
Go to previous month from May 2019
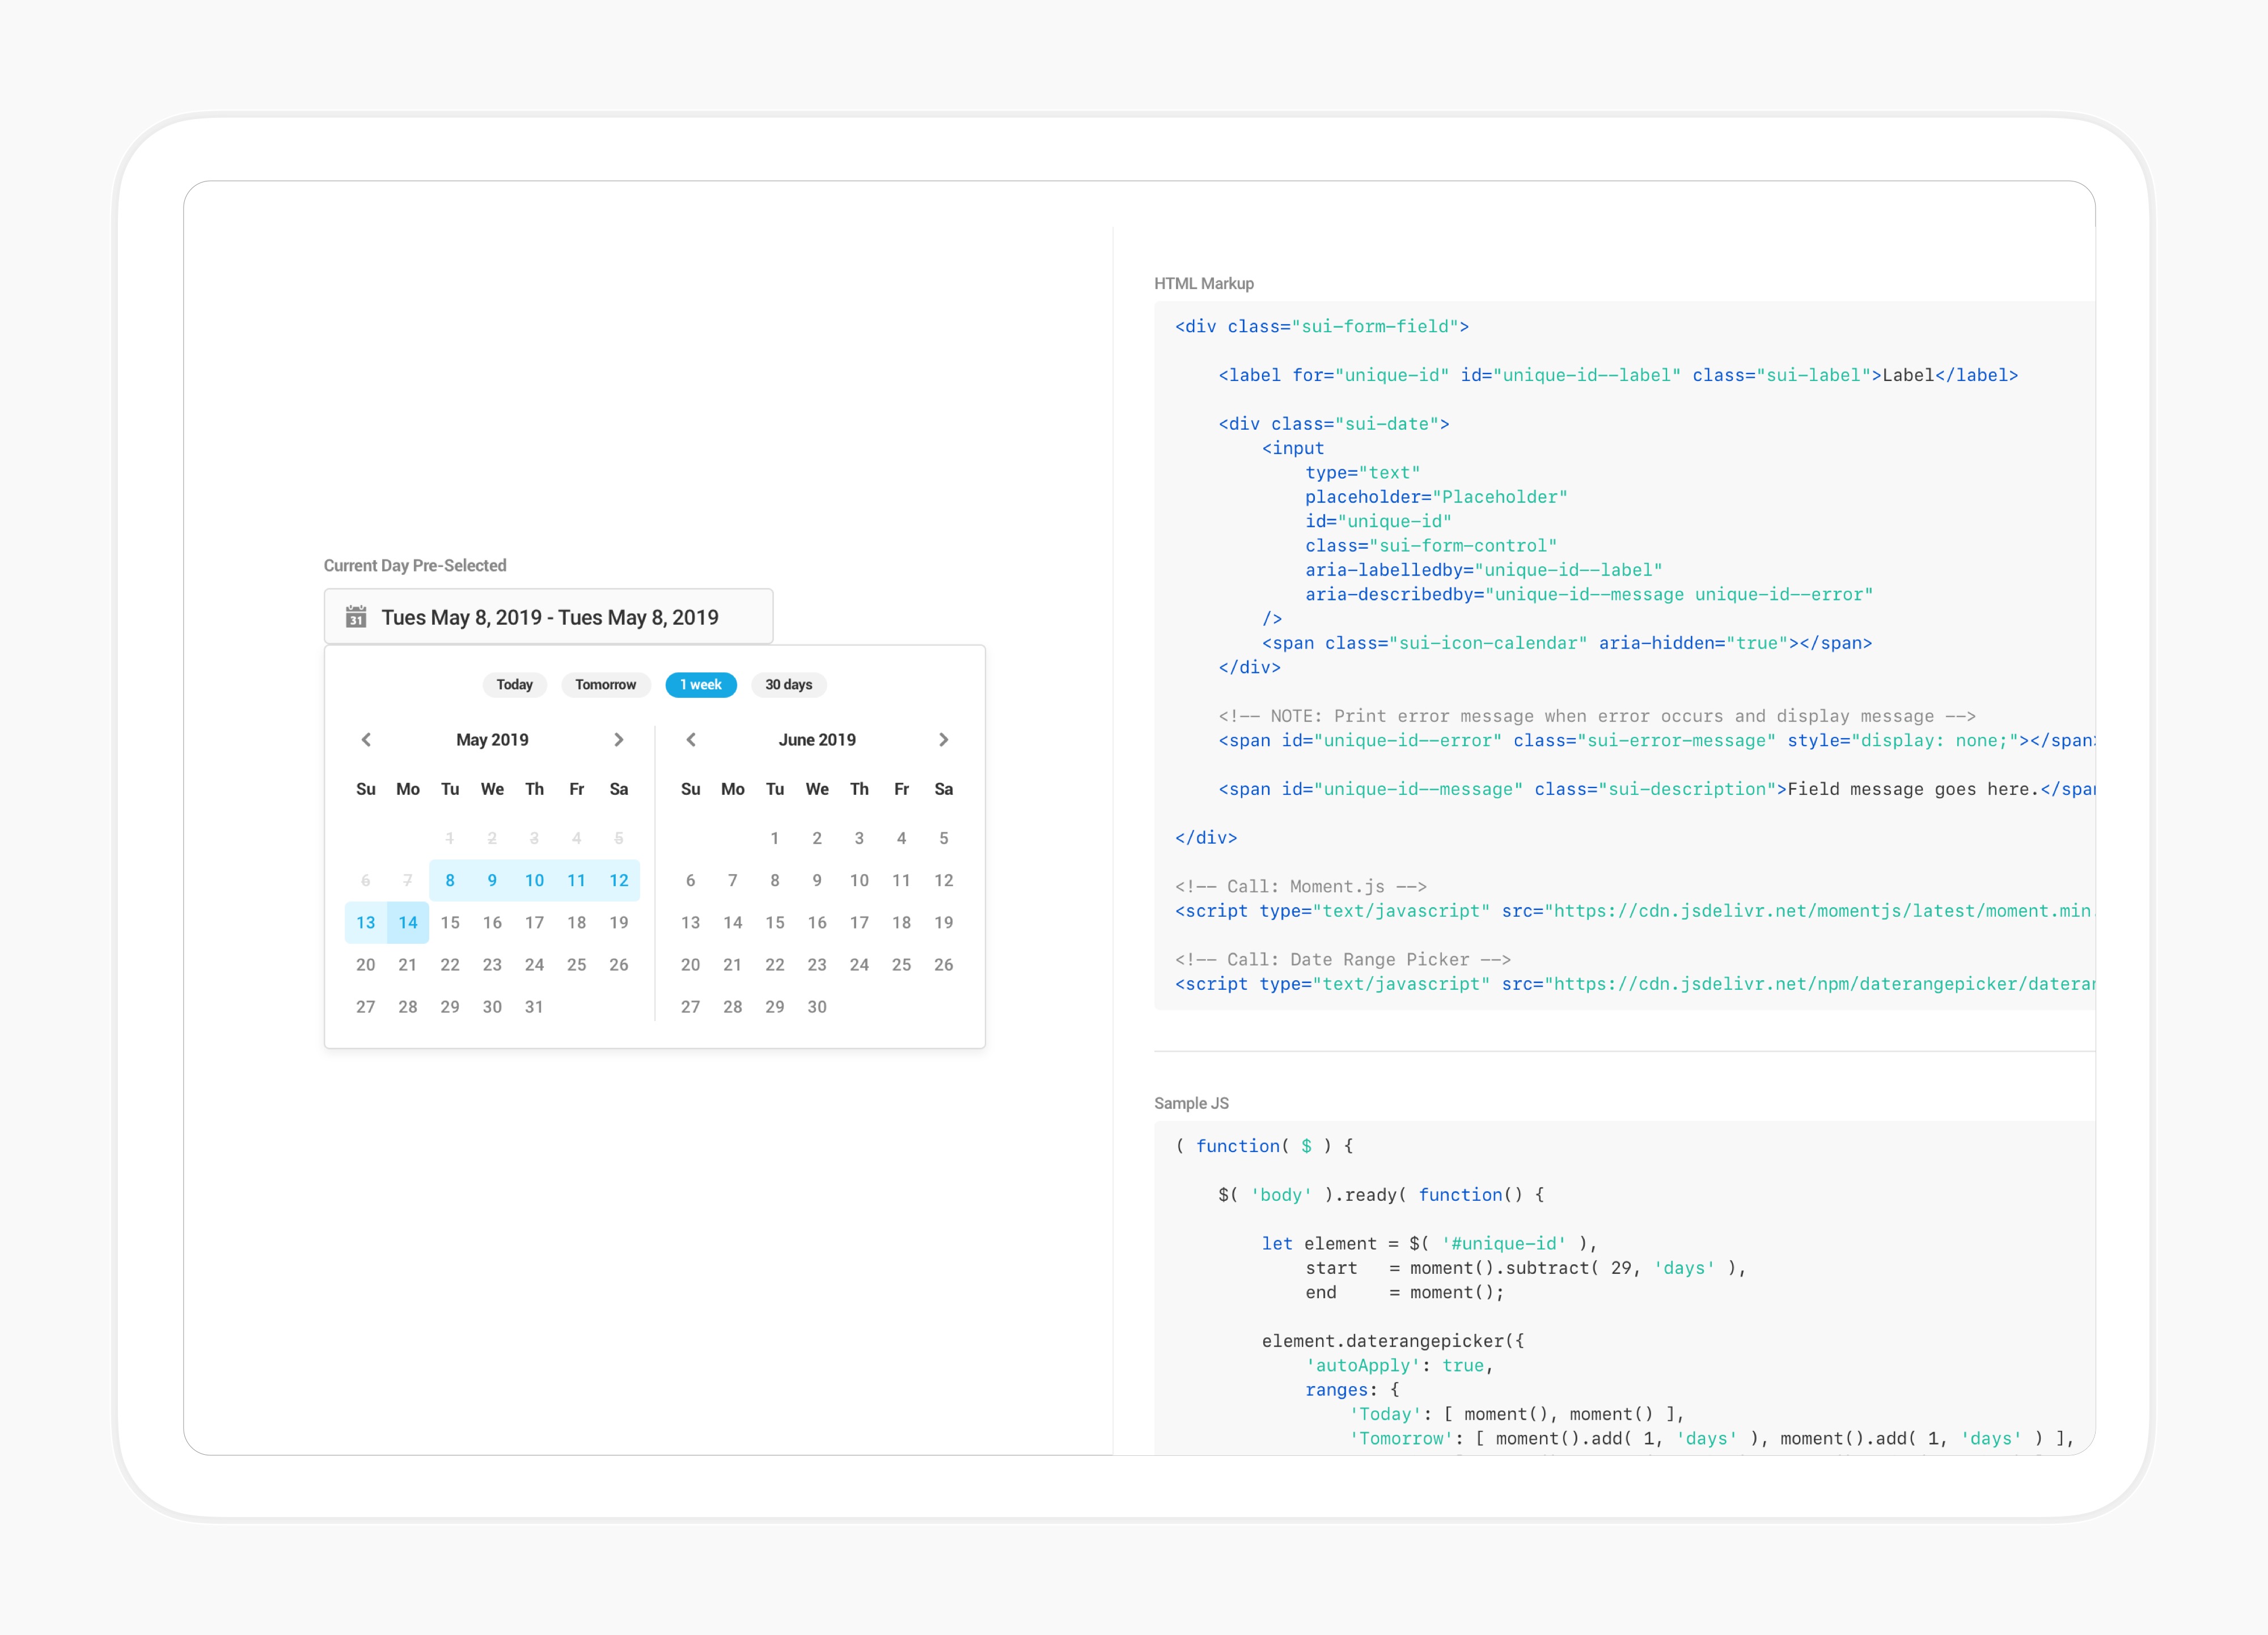[366, 740]
